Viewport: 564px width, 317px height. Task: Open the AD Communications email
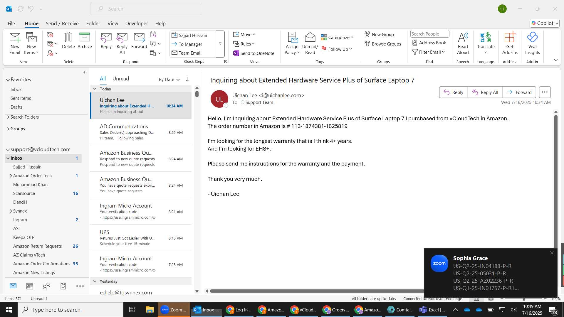coord(141,132)
